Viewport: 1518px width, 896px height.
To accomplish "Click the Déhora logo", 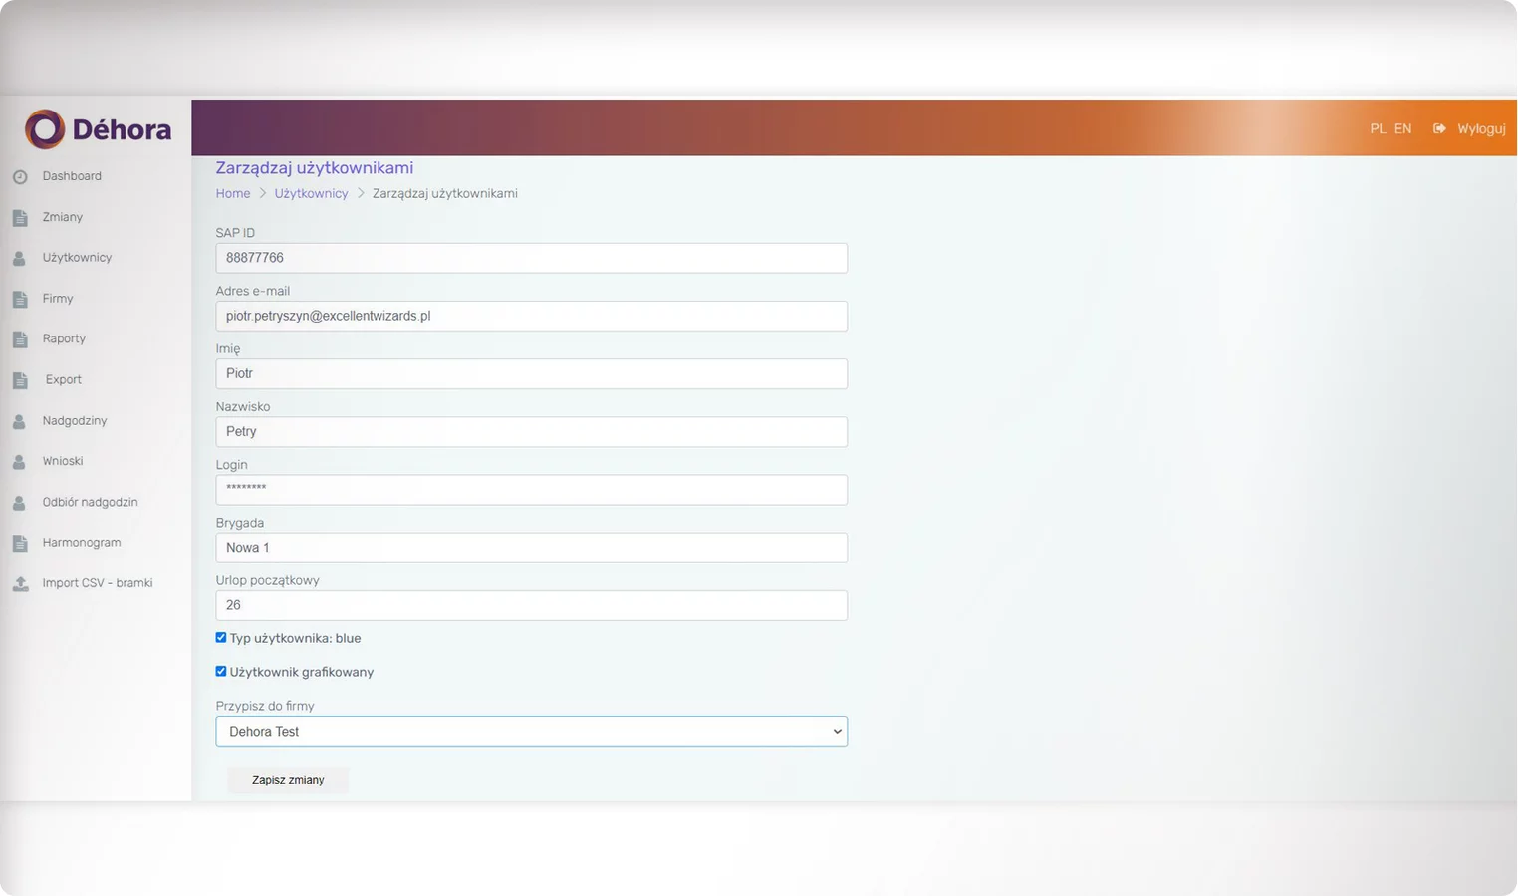I will pos(98,129).
